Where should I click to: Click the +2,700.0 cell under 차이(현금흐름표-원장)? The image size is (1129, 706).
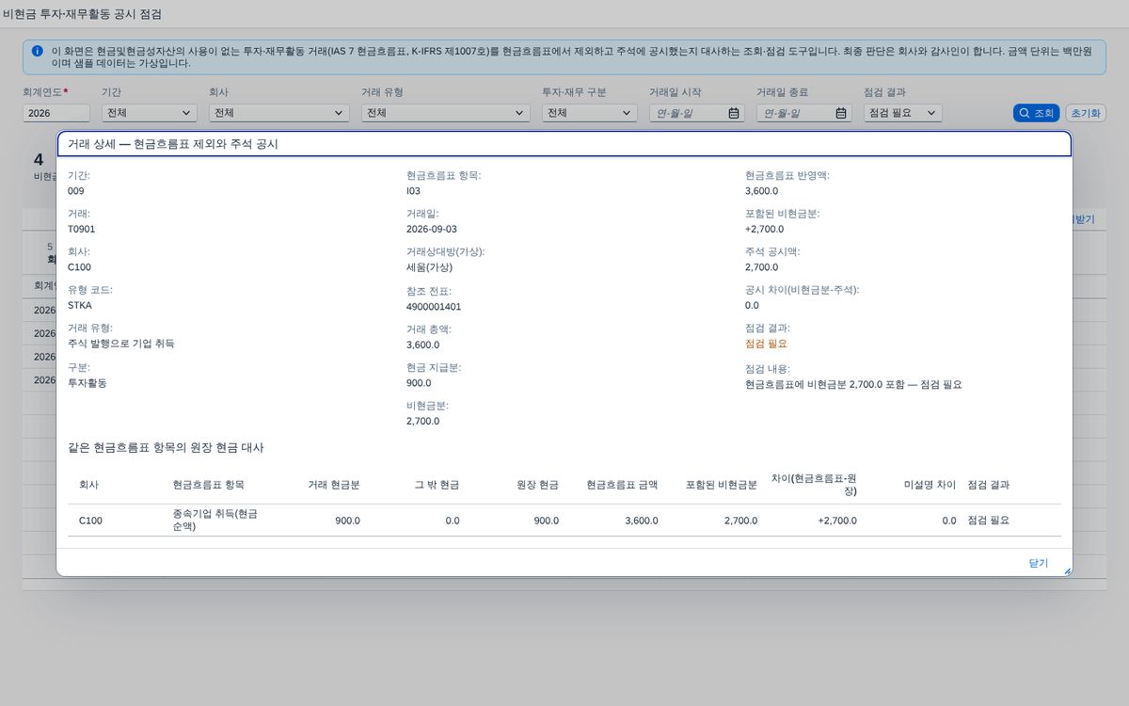[x=837, y=521]
